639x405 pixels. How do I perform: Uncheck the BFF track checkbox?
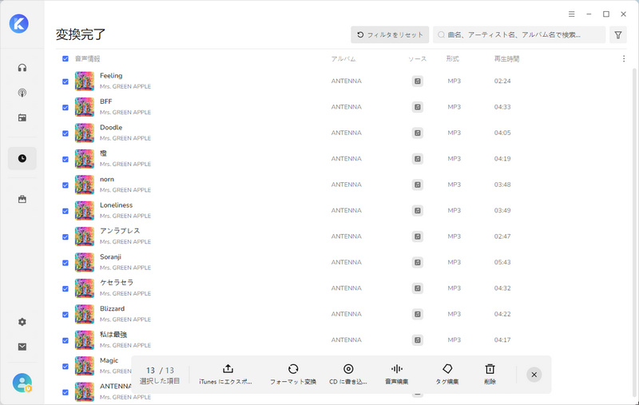[x=65, y=107]
